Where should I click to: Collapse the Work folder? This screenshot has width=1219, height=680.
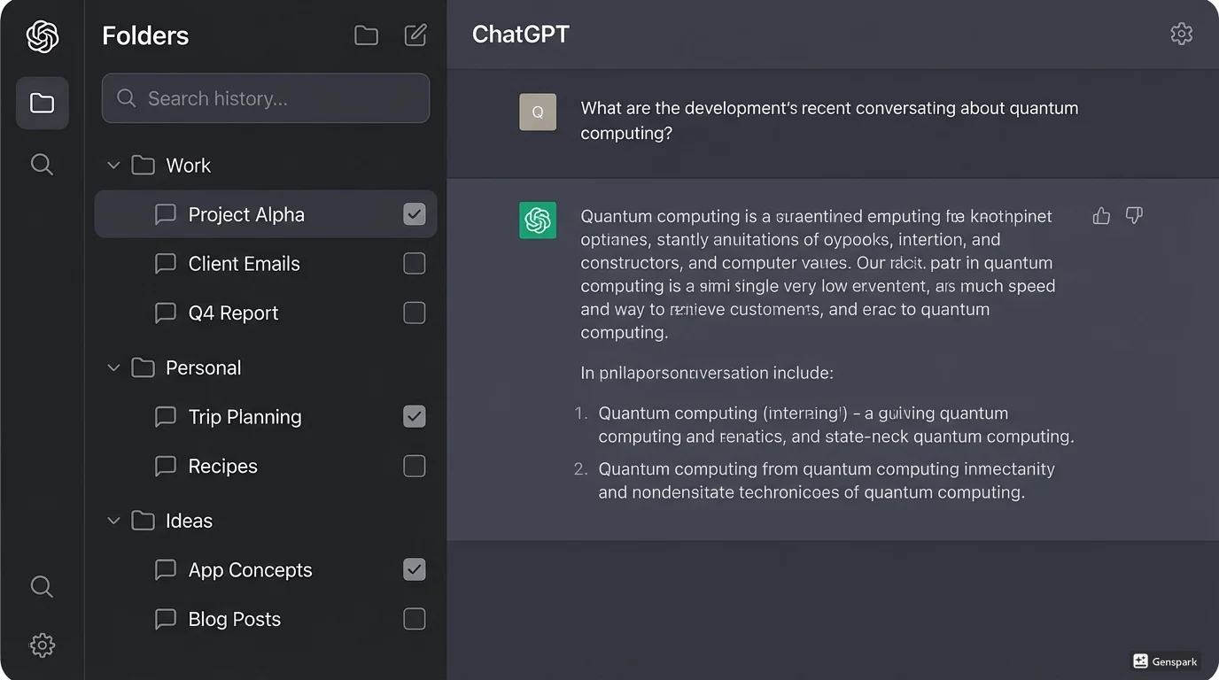coord(113,165)
